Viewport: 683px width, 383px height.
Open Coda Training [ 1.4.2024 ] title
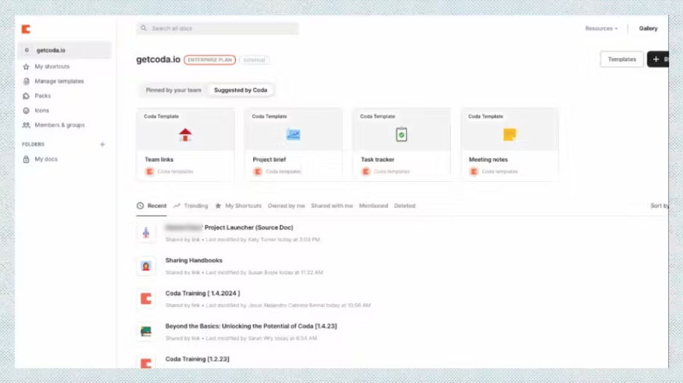(x=202, y=294)
